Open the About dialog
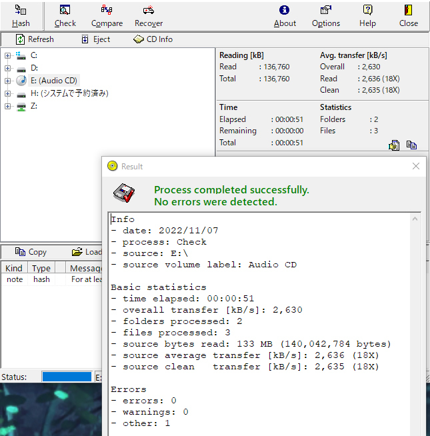 click(x=285, y=15)
